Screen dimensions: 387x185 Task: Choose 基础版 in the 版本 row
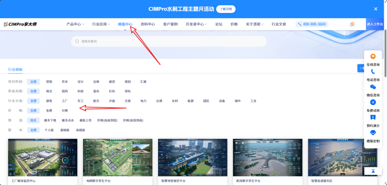pyautogui.click(x=65, y=130)
